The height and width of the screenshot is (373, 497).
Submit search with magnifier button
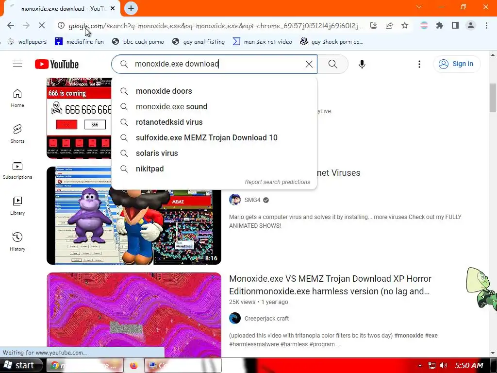(333, 64)
